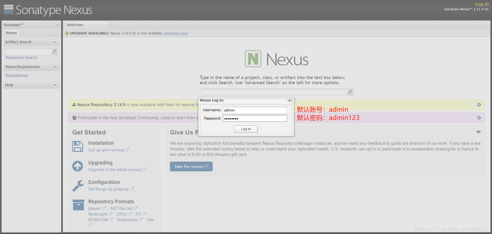This screenshot has width=492, height=234.
Task: Click the Repository Formats heading
Action: coord(111,202)
